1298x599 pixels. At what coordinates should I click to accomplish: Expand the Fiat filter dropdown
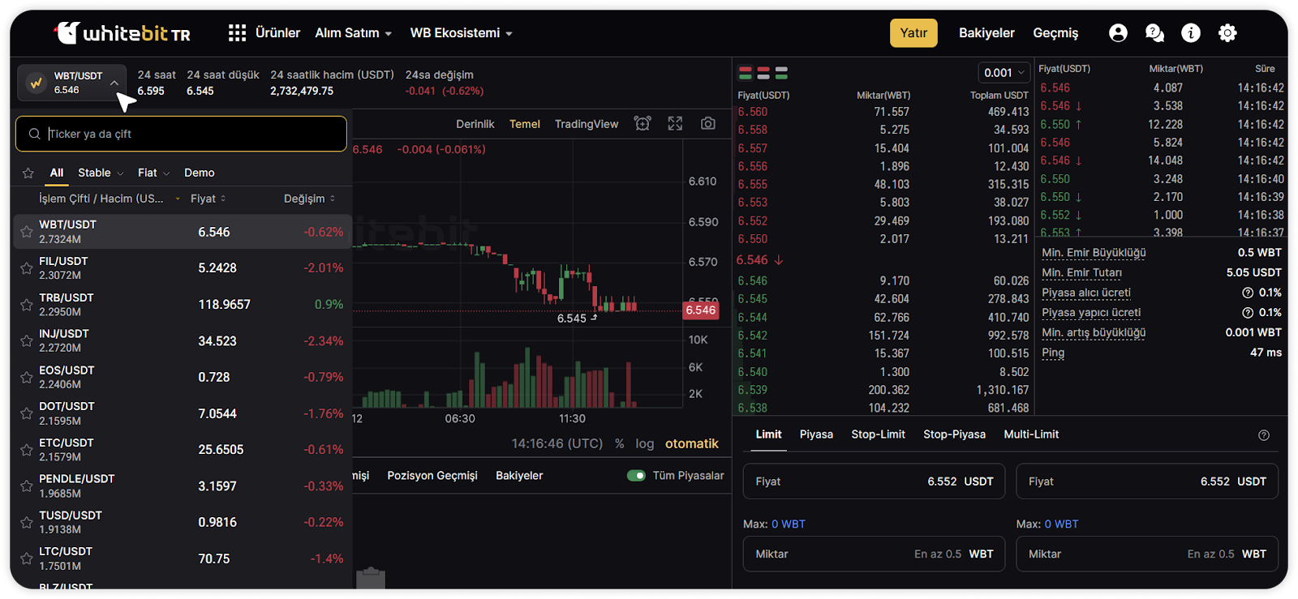click(x=153, y=173)
